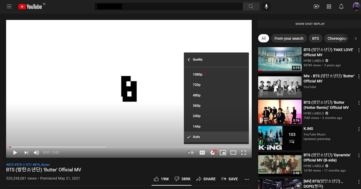Click HYBE LABELS under FAKE LOVE

[314, 61]
